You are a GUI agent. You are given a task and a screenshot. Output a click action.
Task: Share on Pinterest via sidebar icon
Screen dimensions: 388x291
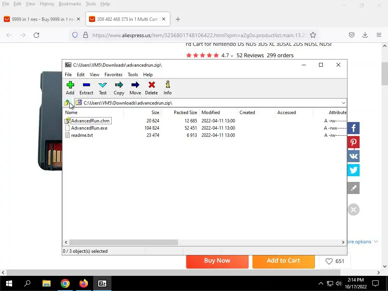[x=353, y=142]
